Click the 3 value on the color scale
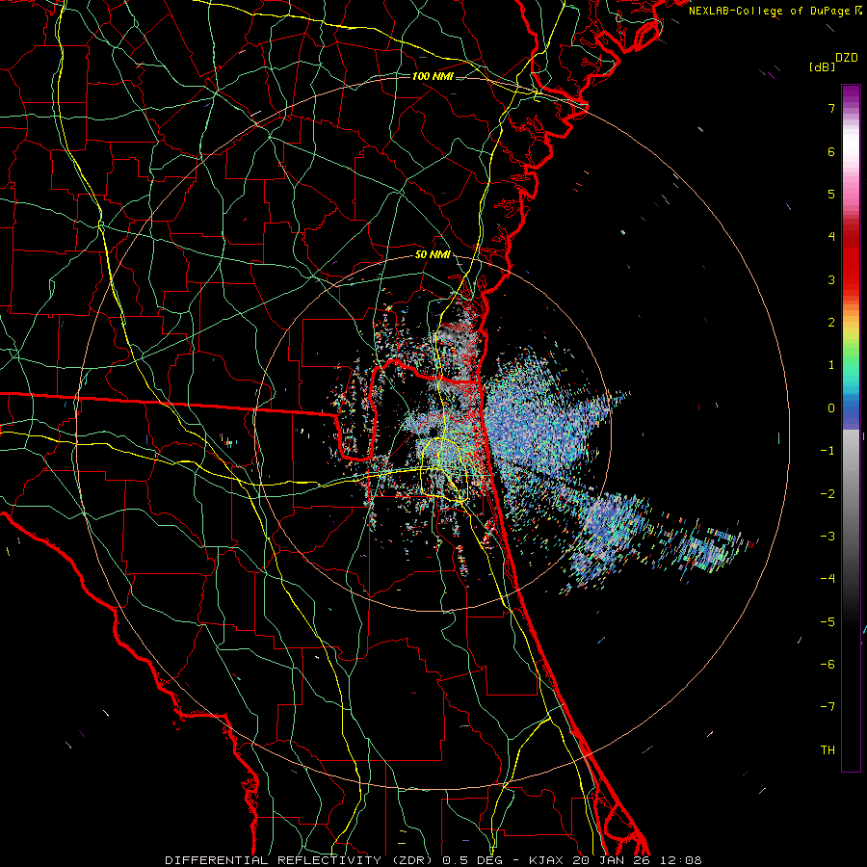This screenshot has width=867, height=867. pos(831,279)
